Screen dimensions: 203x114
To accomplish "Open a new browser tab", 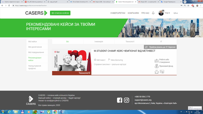I will point(185,2).
